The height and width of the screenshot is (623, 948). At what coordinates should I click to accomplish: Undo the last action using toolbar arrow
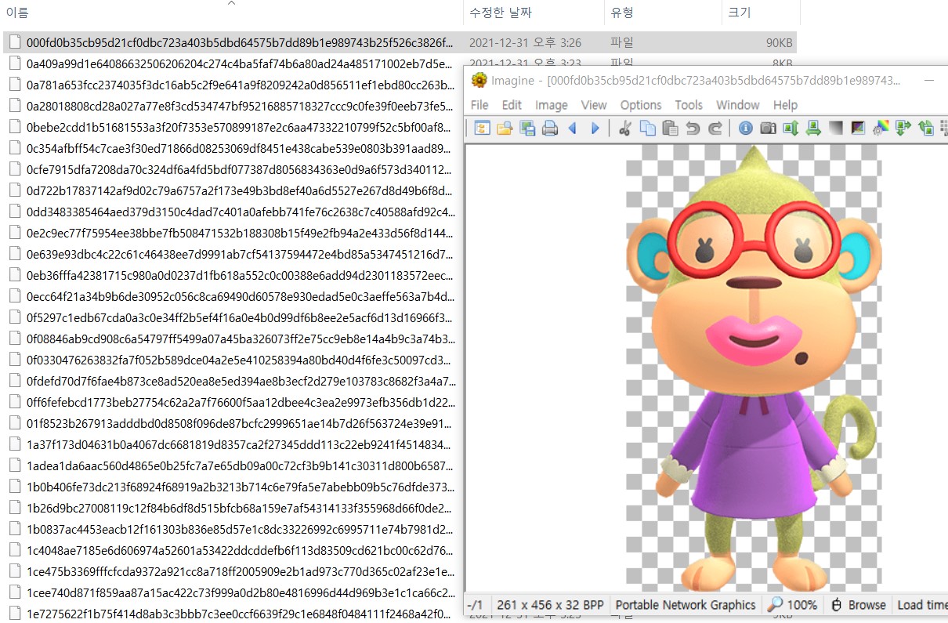(693, 128)
